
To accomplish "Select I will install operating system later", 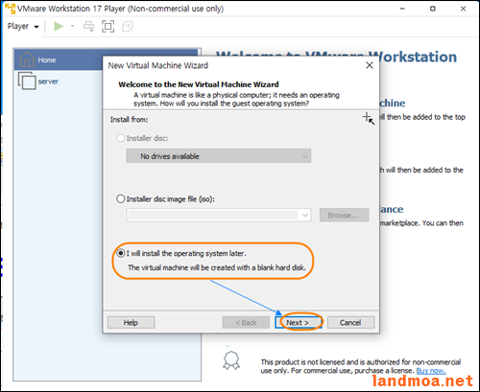I will tap(121, 253).
